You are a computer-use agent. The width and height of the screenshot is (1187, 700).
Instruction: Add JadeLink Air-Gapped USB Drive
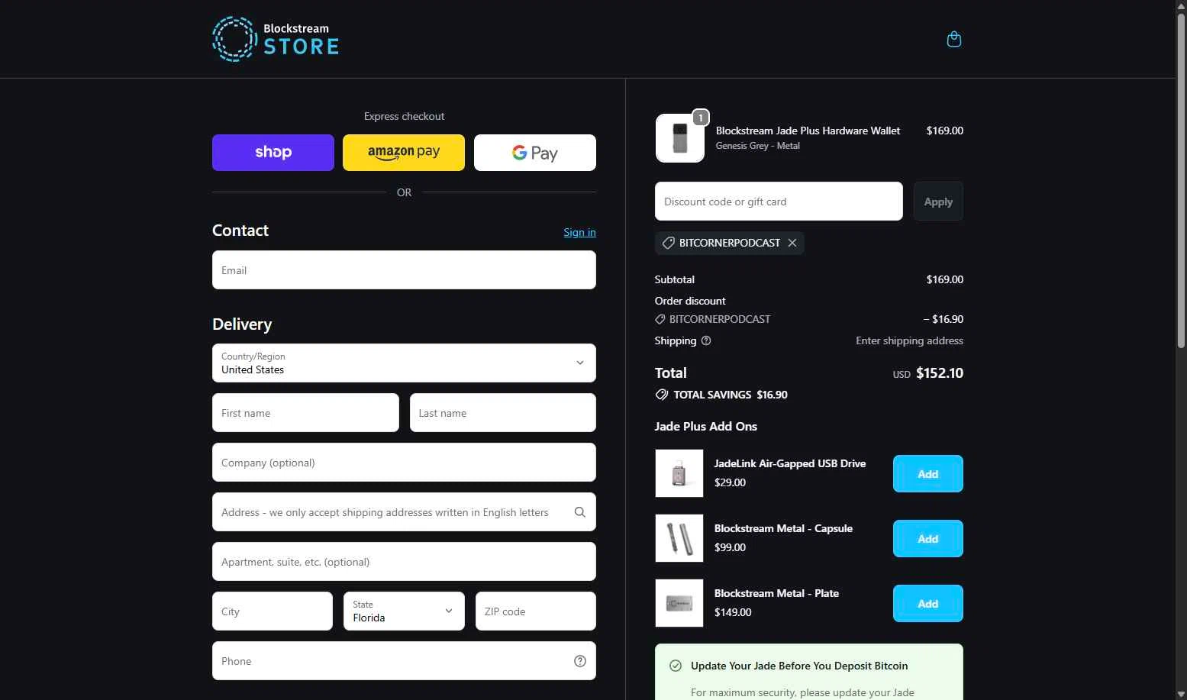pyautogui.click(x=928, y=474)
